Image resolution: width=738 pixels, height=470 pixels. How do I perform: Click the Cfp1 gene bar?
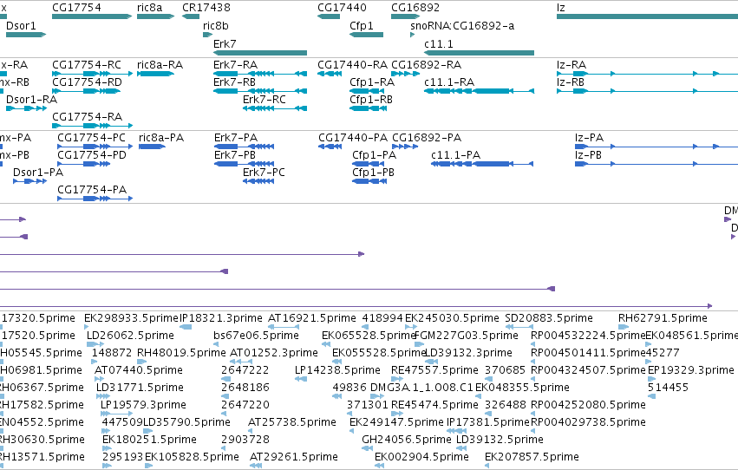tap(366, 35)
